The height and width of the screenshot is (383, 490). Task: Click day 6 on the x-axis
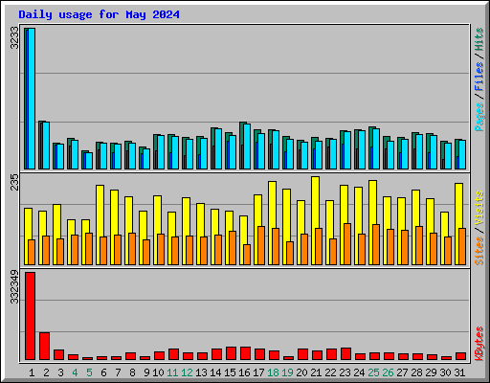pos(103,372)
